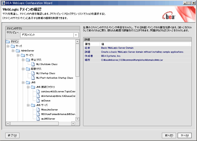Screen dimensions: 197x141
Task: Click the サービス folder icon
Action: coord(23,55)
